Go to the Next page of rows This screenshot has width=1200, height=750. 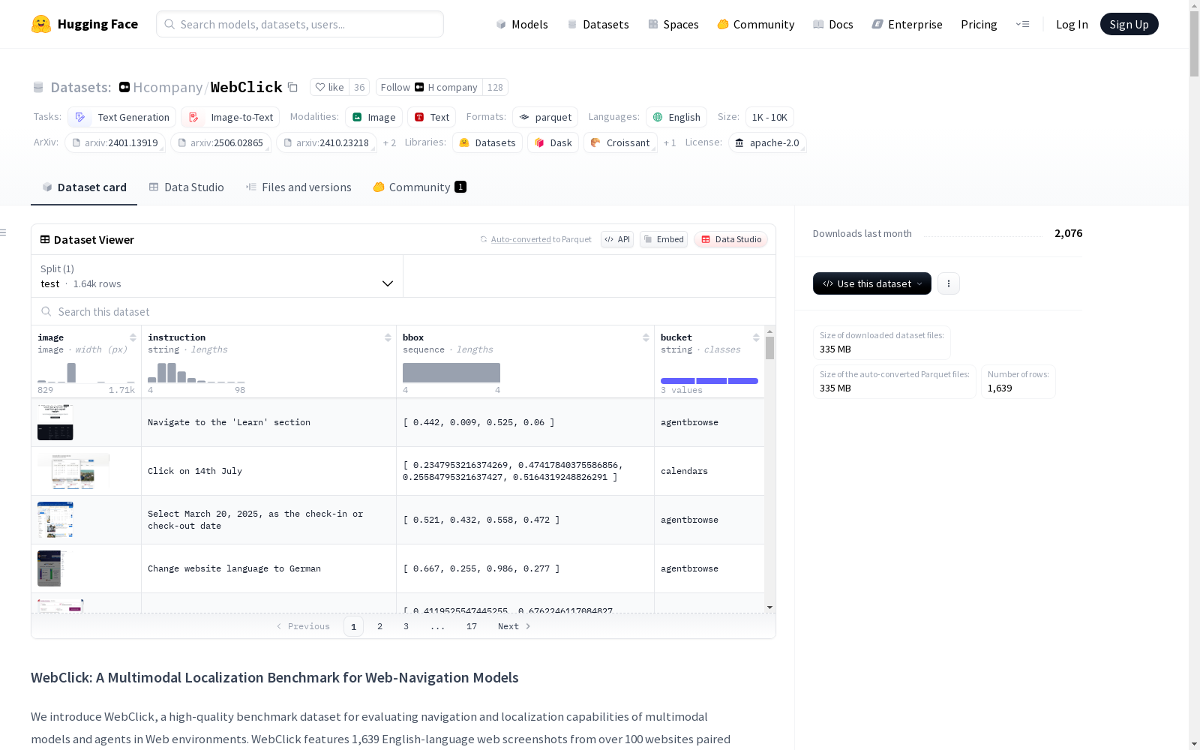514,626
